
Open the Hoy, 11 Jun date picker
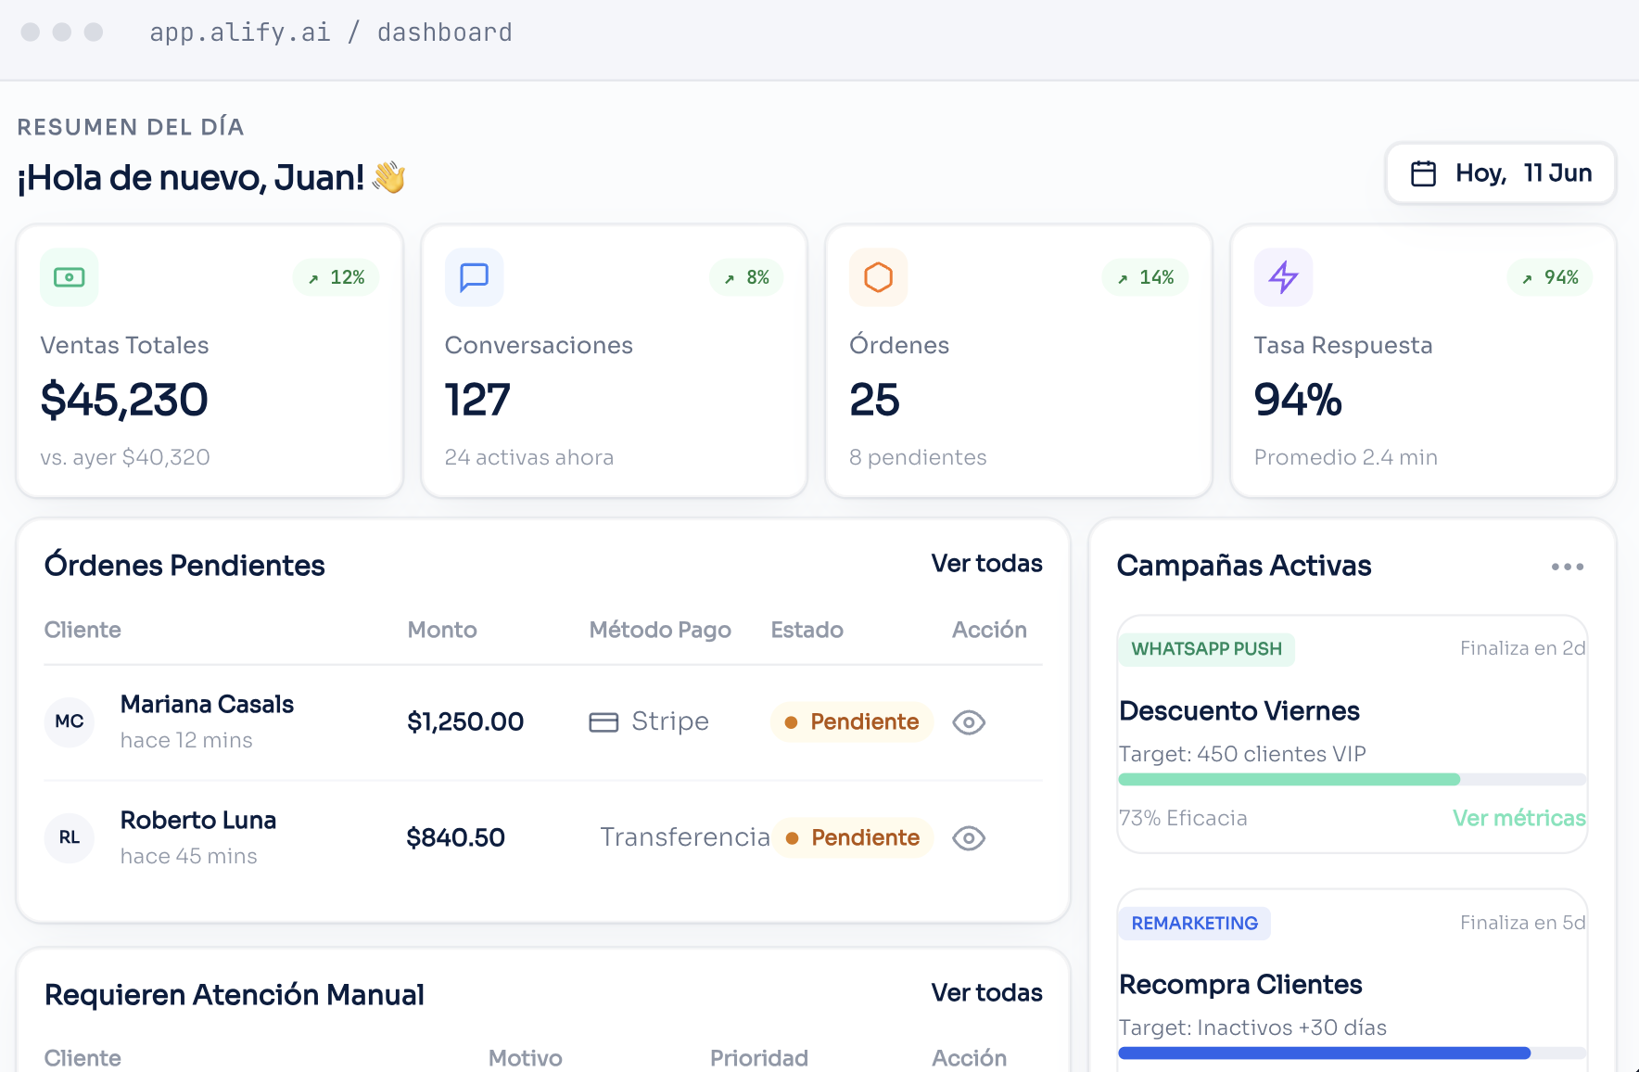[x=1501, y=173]
